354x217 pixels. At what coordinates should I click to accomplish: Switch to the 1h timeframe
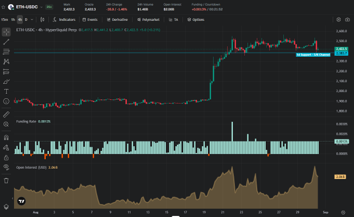[x=13, y=20]
